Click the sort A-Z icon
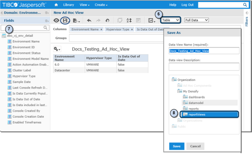 pos(129,21)
